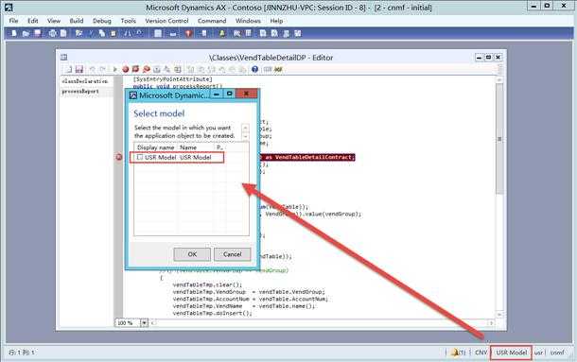Select the processReport method in editor list
Screen dimensions: 577x362
tap(80, 92)
